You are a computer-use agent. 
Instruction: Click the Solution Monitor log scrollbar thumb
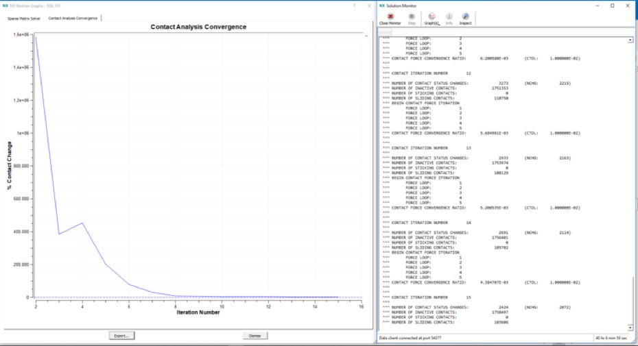pyautogui.click(x=632, y=300)
